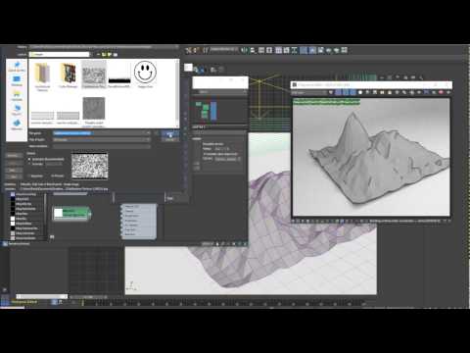Click the Cancel button in bitmap dialog
This screenshot has width=470, height=353.
pyautogui.click(x=170, y=140)
